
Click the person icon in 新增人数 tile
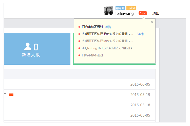coord(28,47)
